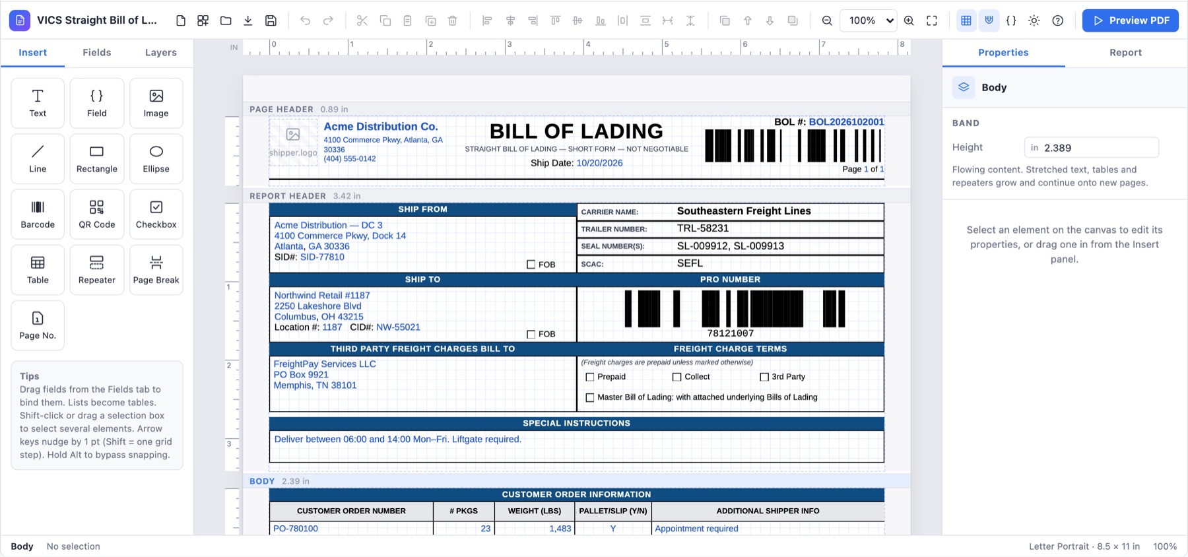Insert an Image element

pyautogui.click(x=156, y=103)
